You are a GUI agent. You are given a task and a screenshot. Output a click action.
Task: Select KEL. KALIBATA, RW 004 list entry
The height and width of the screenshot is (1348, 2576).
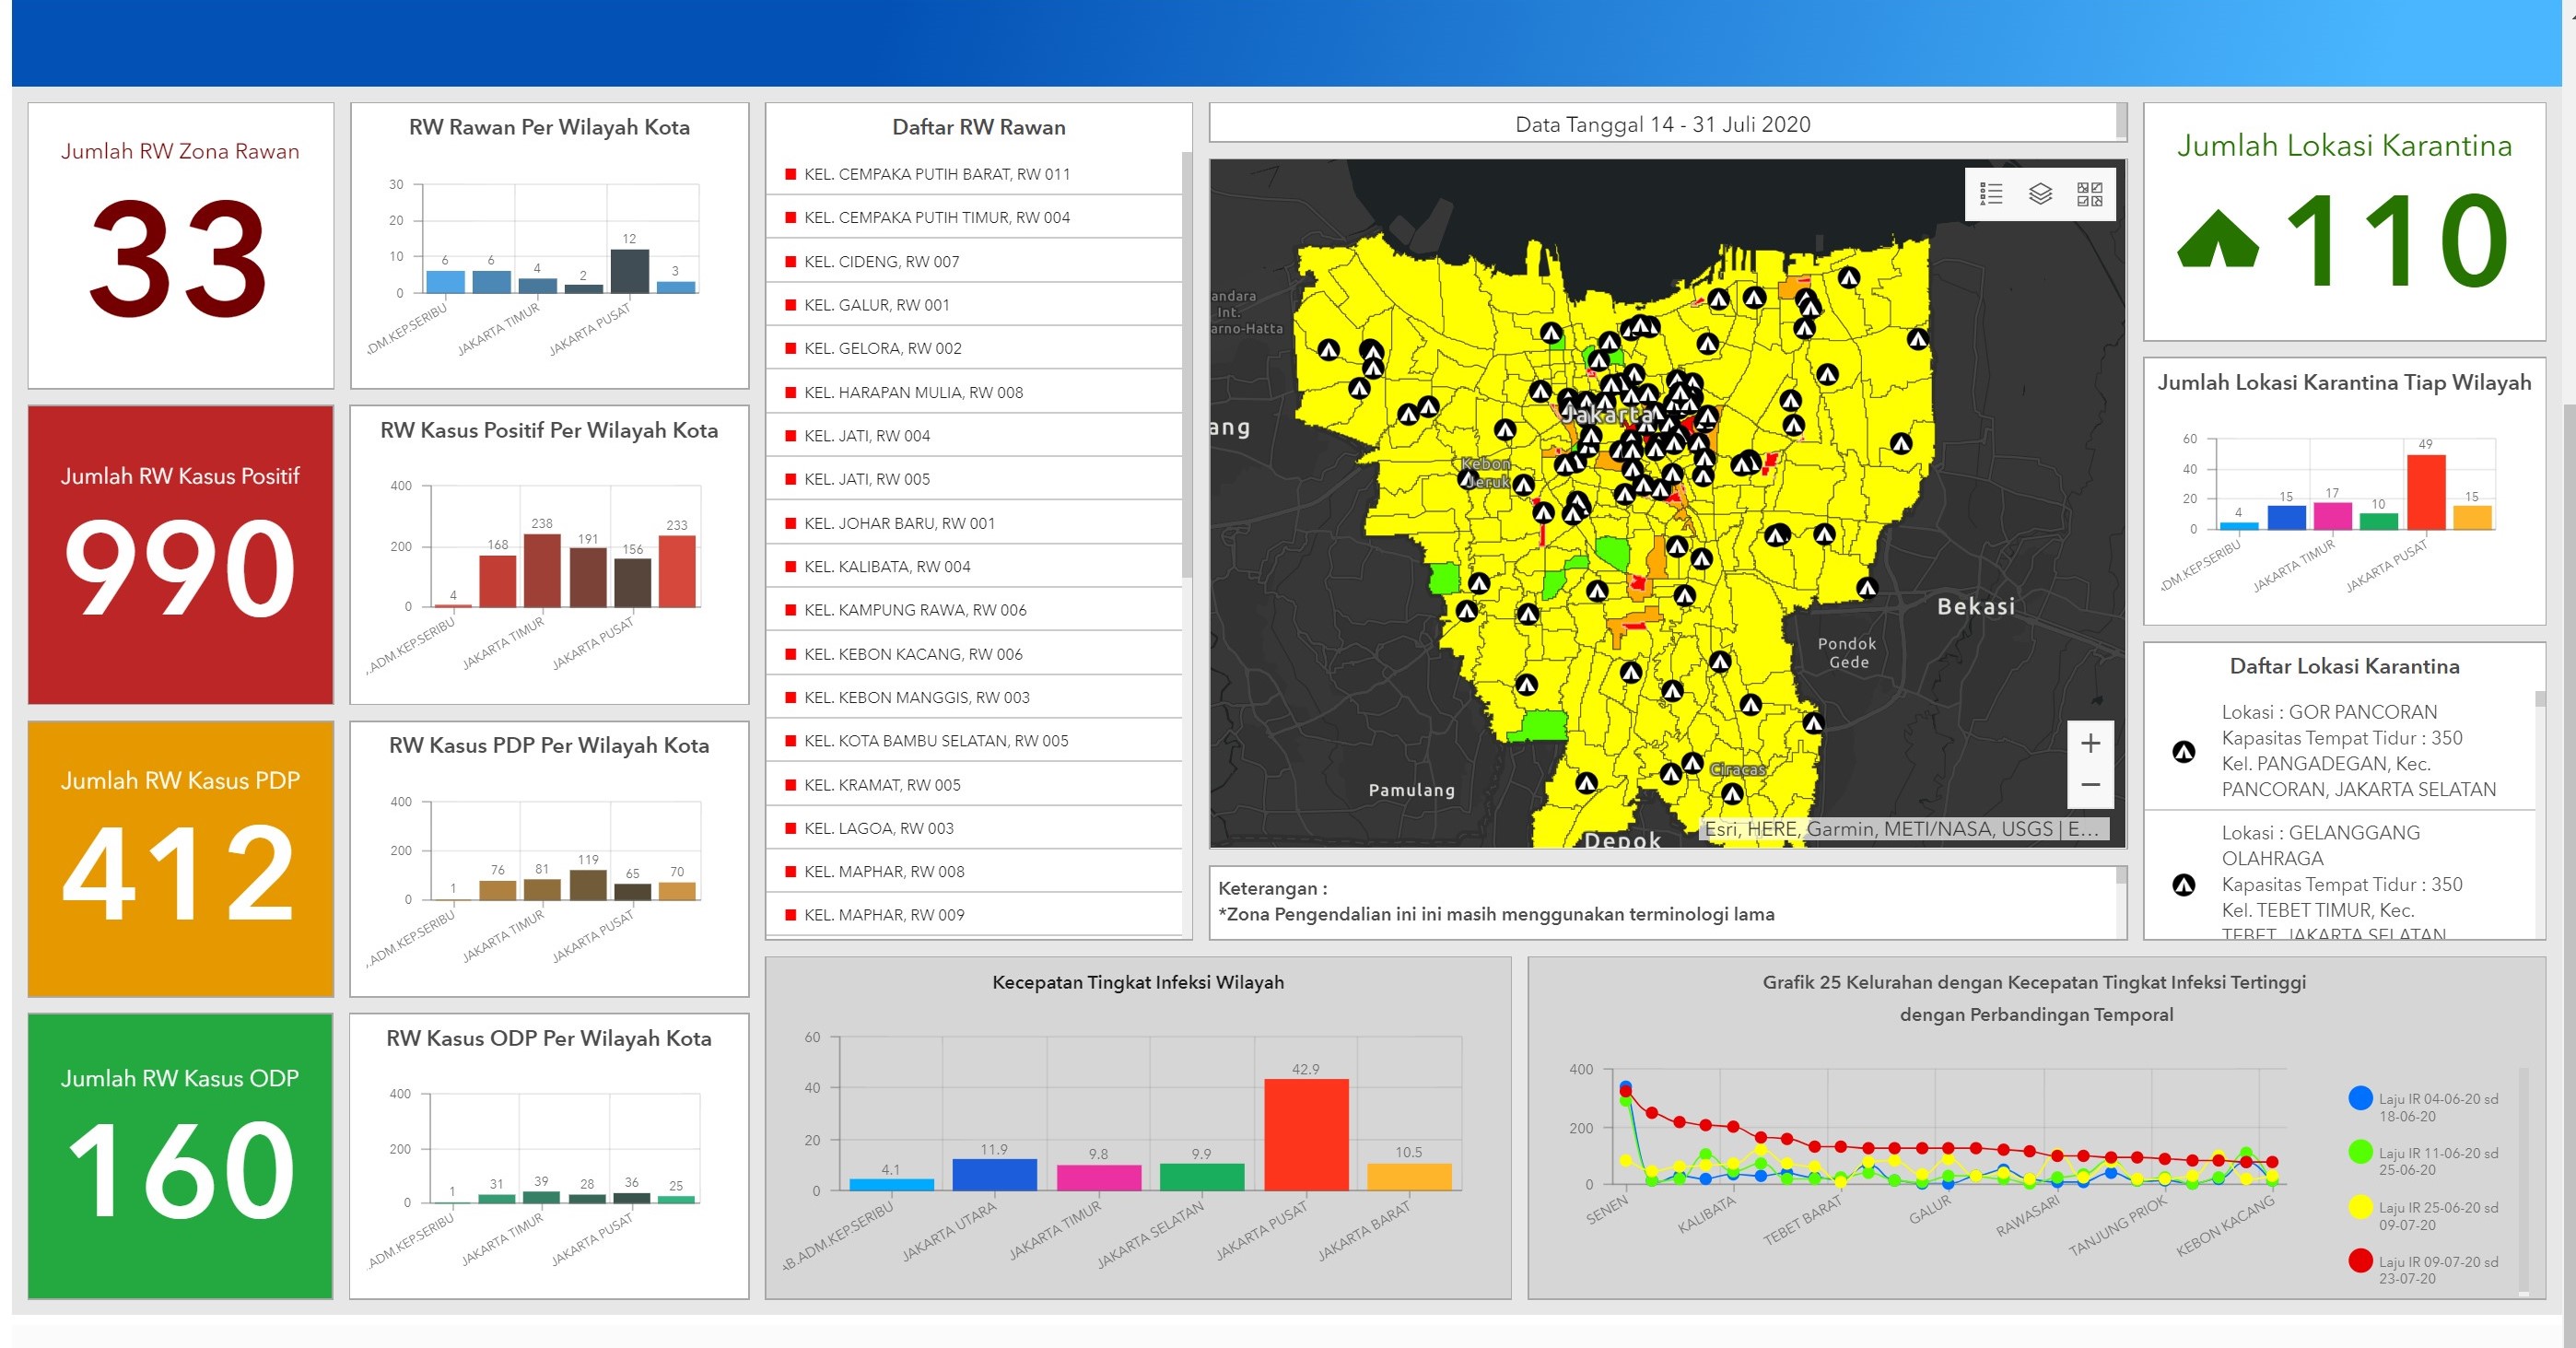click(887, 566)
